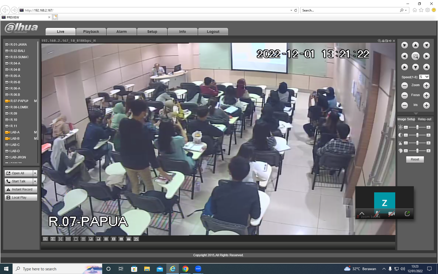Viewport: 438px width, 274px height.
Task: Click Zoom minus button
Action: (x=405, y=85)
